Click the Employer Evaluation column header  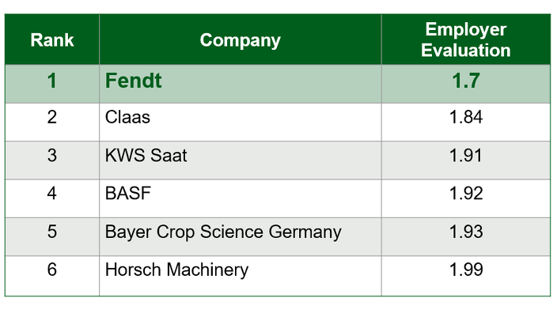pyautogui.click(x=466, y=40)
